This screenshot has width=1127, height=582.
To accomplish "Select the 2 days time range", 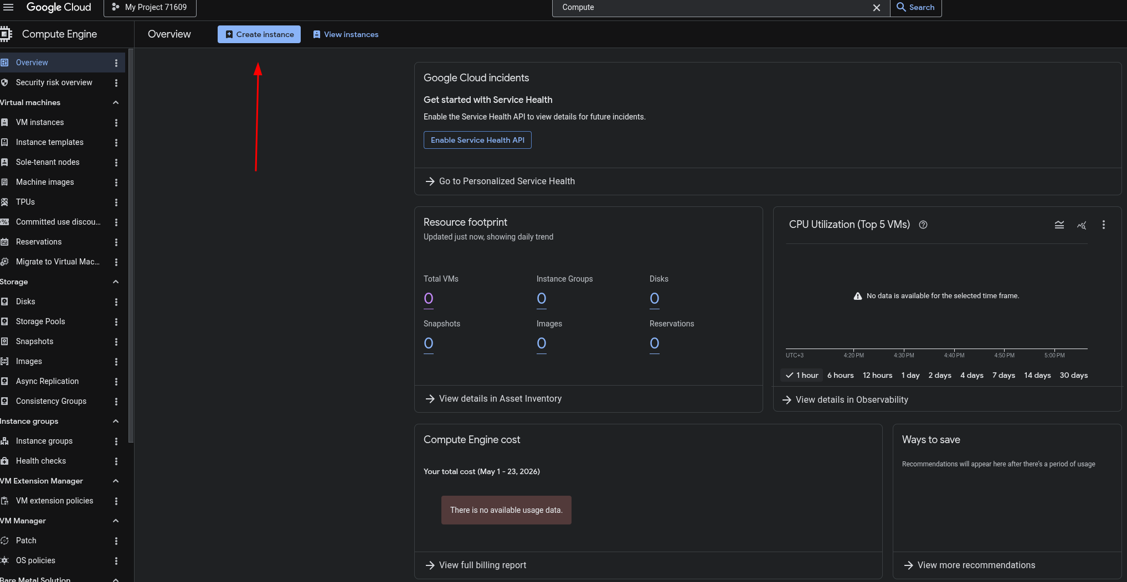I will (x=940, y=375).
